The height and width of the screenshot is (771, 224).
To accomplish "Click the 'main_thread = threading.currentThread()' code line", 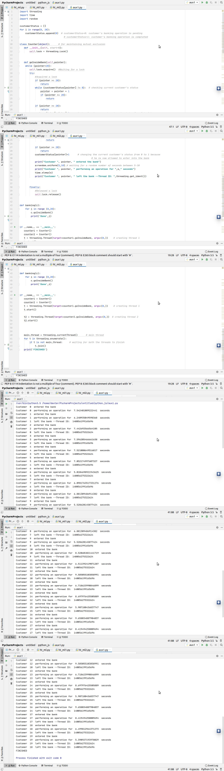I will point(50,335).
